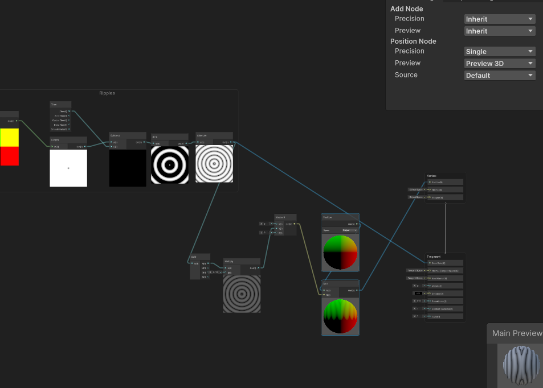The width and height of the screenshot is (543, 388).
Task: Click the Base Color input port on Fragment
Action: [428, 263]
